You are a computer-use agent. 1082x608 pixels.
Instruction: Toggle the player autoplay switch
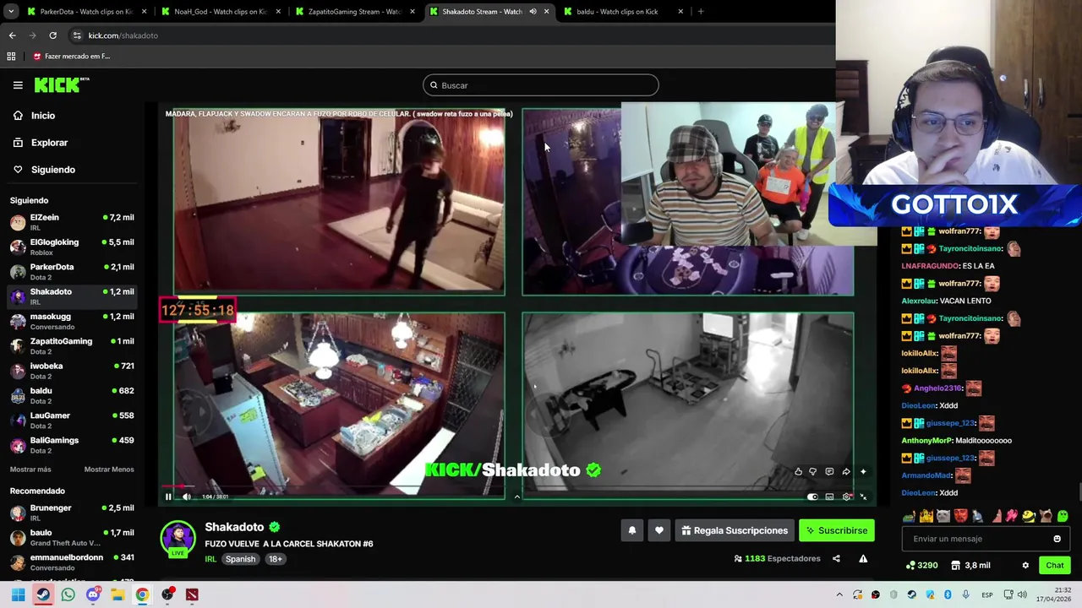pos(812,497)
